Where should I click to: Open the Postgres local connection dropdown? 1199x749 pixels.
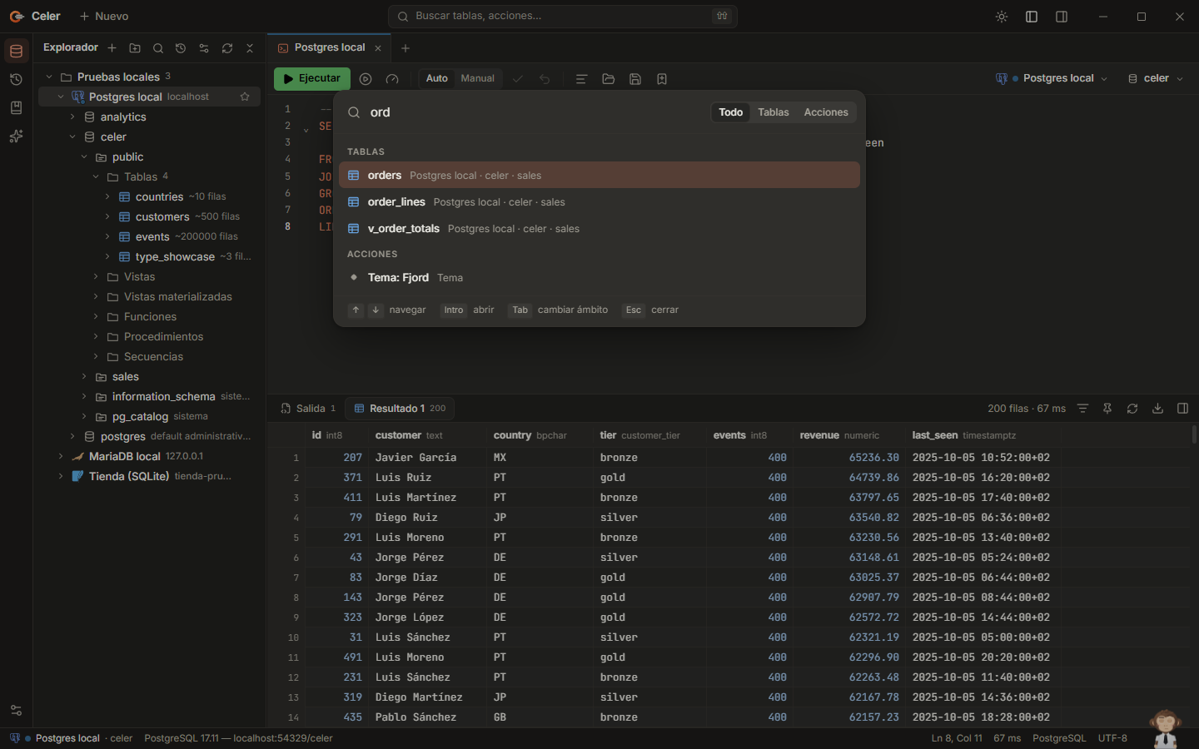pyautogui.click(x=1052, y=78)
